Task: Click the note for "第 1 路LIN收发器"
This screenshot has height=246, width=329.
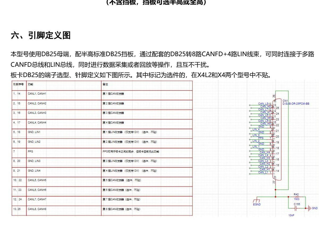Action: tap(130, 132)
